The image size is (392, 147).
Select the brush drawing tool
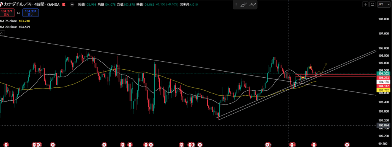tap(244, 5)
